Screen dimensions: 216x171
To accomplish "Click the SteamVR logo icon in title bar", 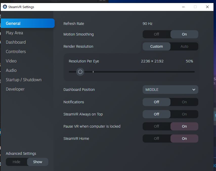I will point(5,7).
